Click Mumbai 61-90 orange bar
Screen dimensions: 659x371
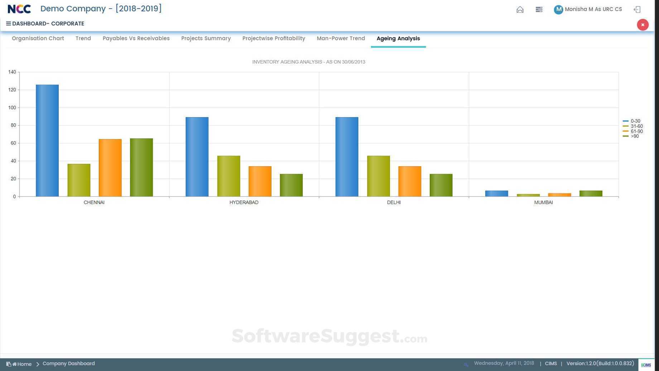click(x=559, y=195)
